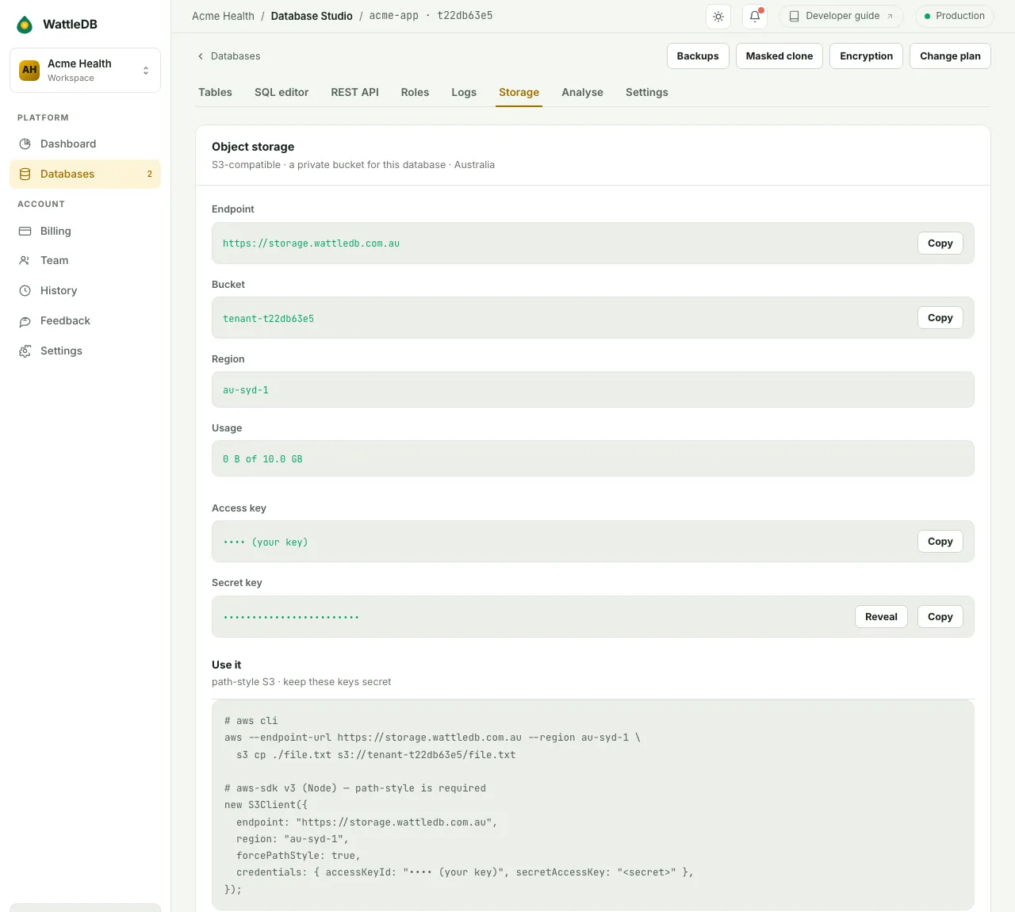The height and width of the screenshot is (912, 1015).
Task: Select the Databases sidebar item
Action: pyautogui.click(x=85, y=174)
